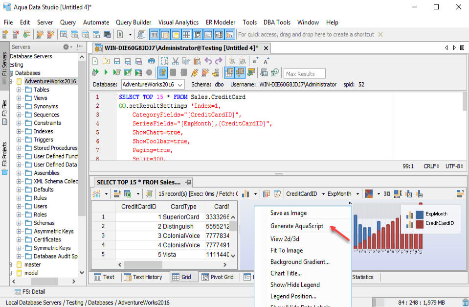Choose Save as Image in context menu
Image resolution: width=469 pixels, height=307 pixels.
pos(289,213)
